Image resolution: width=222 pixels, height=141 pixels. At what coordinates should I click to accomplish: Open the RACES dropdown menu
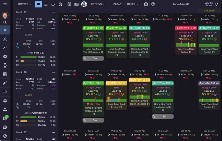[x=133, y=4]
